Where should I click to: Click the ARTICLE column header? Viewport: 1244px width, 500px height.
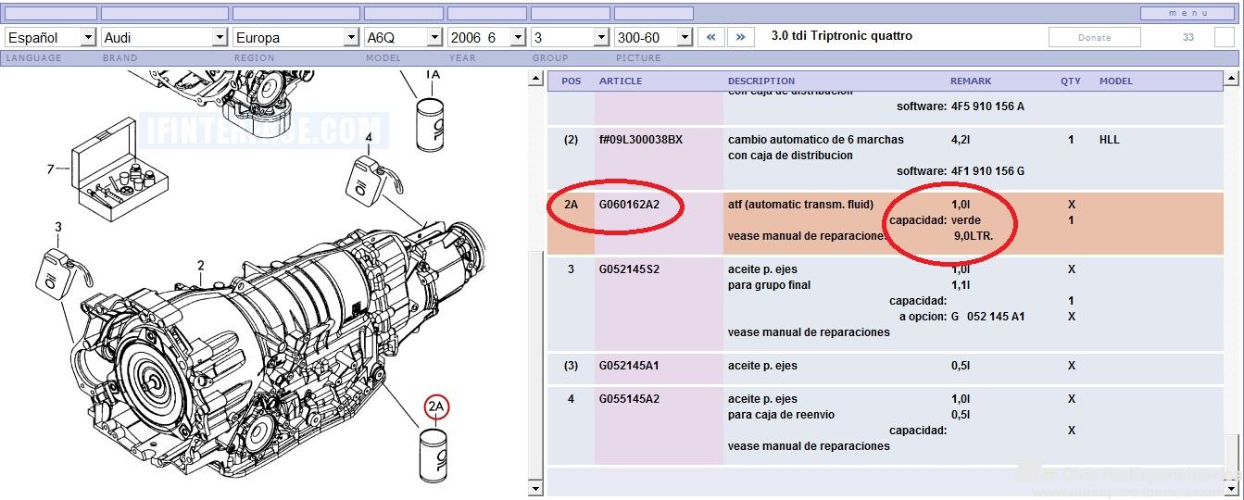621,81
